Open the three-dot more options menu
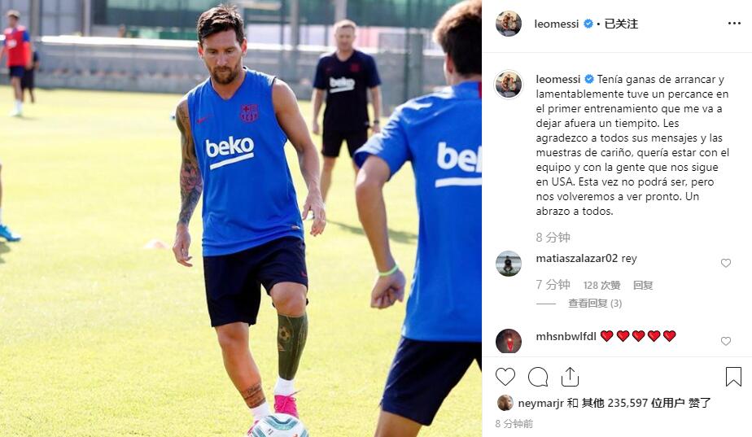The image size is (752, 437). click(x=734, y=24)
